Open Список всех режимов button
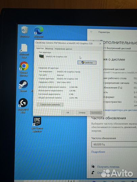Viewport: 137px width, 182px height. click(50, 104)
